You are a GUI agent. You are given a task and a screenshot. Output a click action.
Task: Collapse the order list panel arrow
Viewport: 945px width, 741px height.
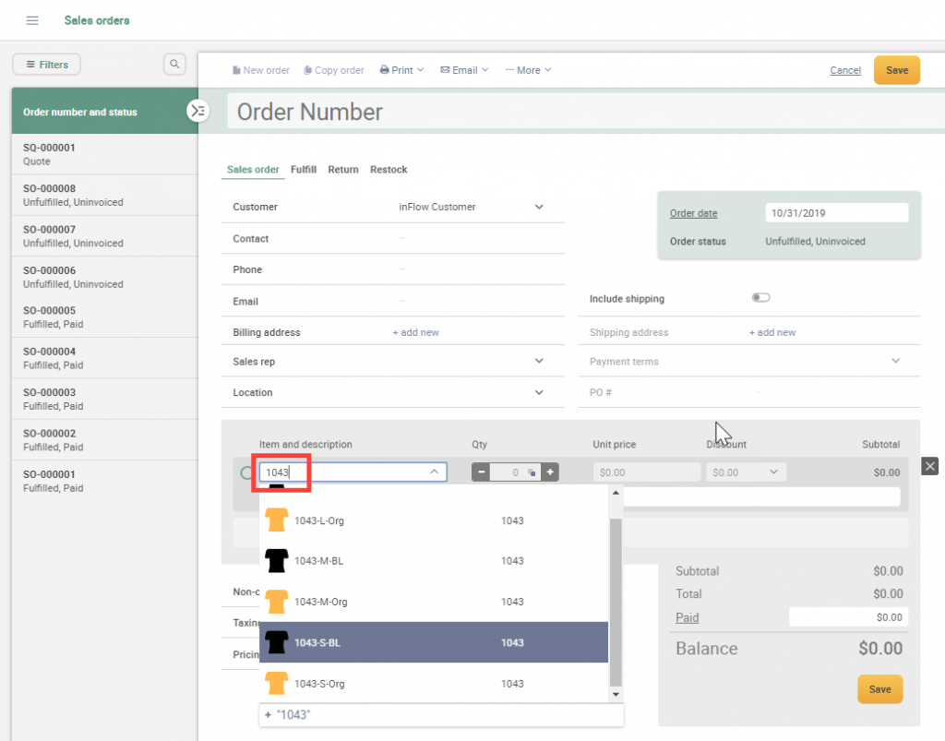[197, 111]
